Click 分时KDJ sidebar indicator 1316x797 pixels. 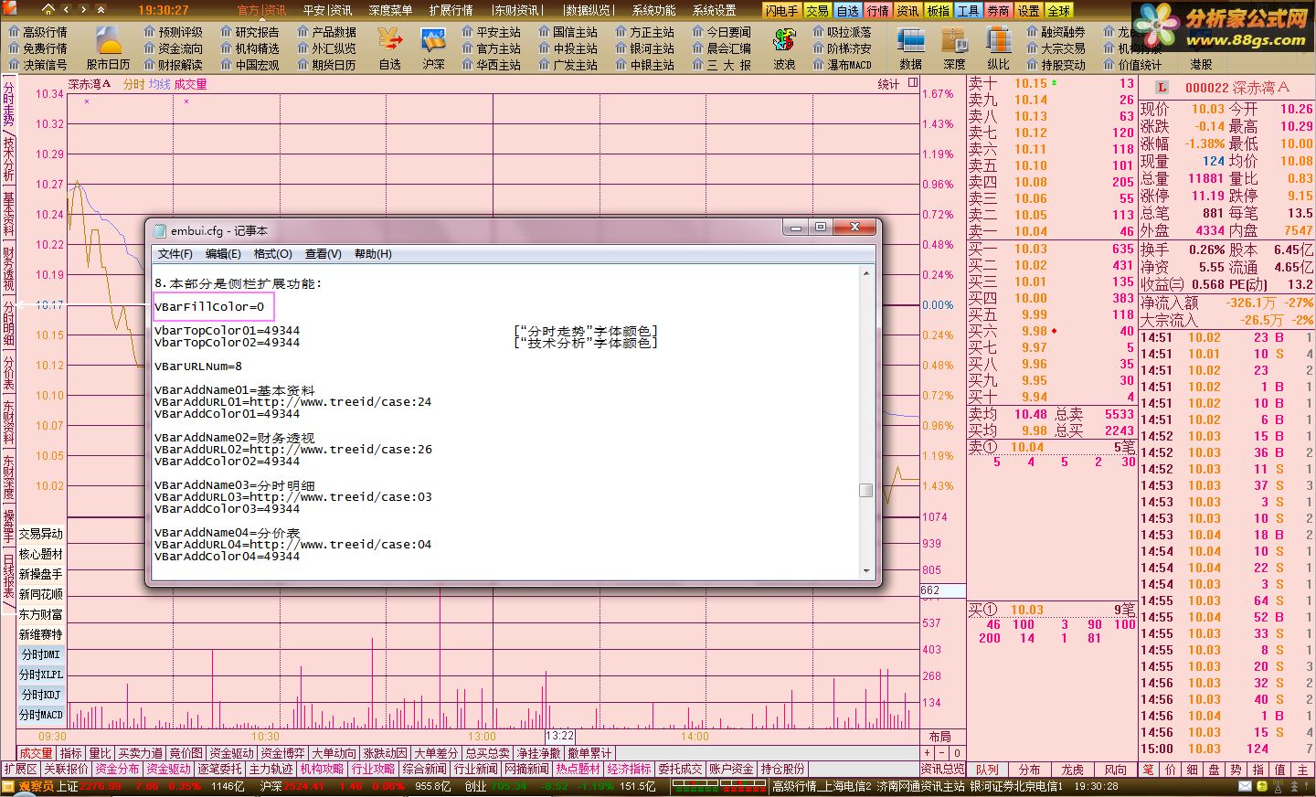pyautogui.click(x=41, y=695)
